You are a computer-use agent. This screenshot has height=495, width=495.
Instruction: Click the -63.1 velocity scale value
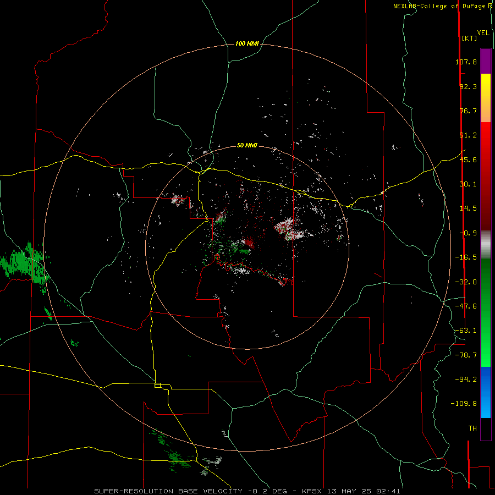pyautogui.click(x=466, y=331)
